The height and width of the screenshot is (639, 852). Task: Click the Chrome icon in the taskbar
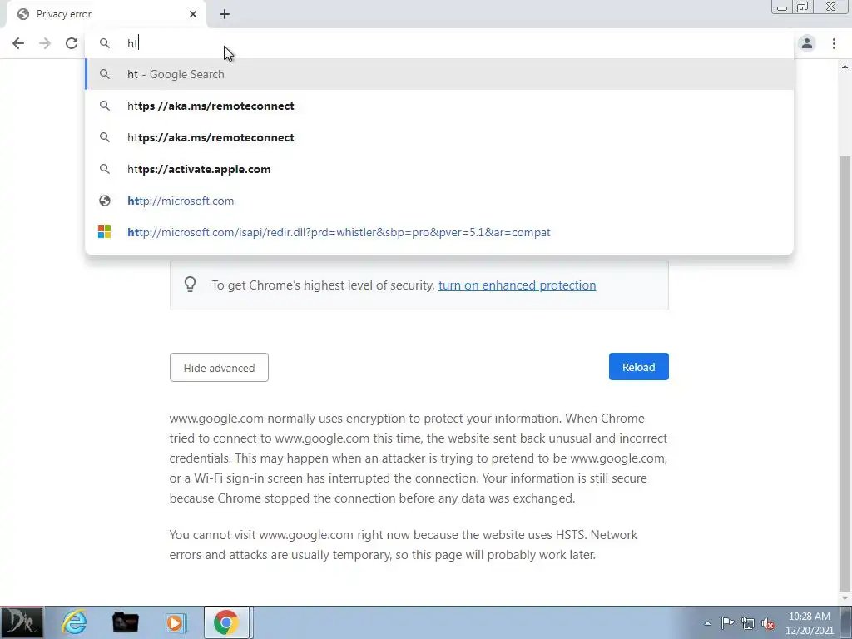226,622
